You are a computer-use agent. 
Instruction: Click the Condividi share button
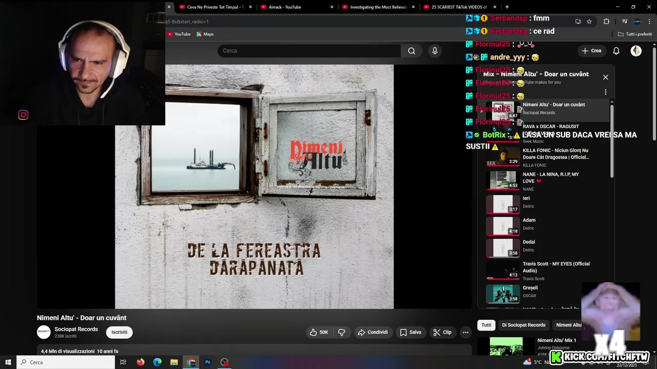tap(373, 332)
